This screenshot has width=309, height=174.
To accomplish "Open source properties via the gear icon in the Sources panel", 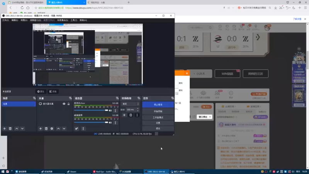I will click(x=52, y=129).
